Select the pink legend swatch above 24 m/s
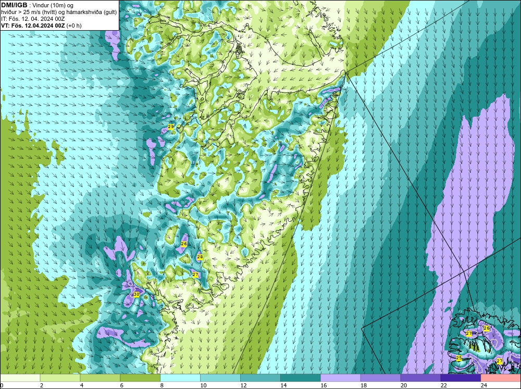This screenshot has height=389, width=521. tap(501, 378)
